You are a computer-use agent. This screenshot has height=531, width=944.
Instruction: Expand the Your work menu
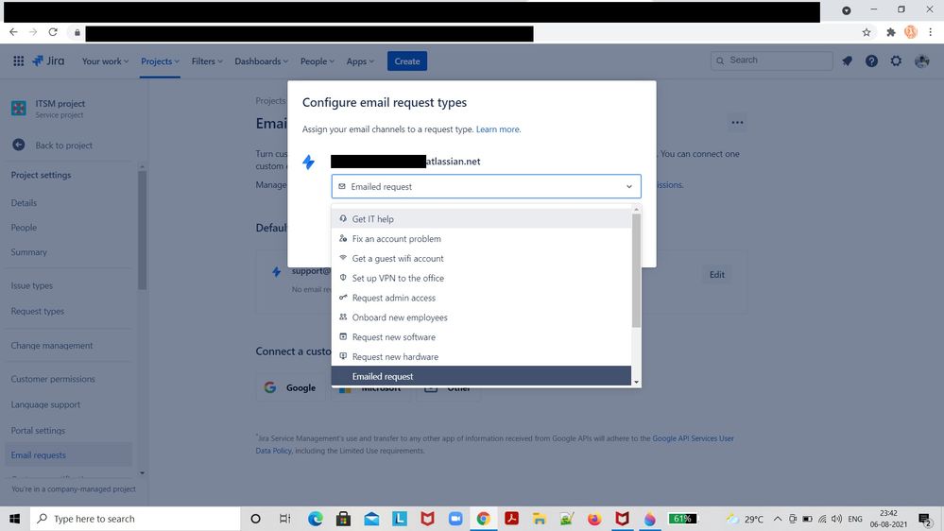click(105, 61)
